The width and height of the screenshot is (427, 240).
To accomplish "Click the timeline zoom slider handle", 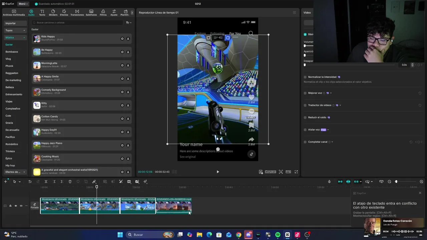I will click(396, 182).
